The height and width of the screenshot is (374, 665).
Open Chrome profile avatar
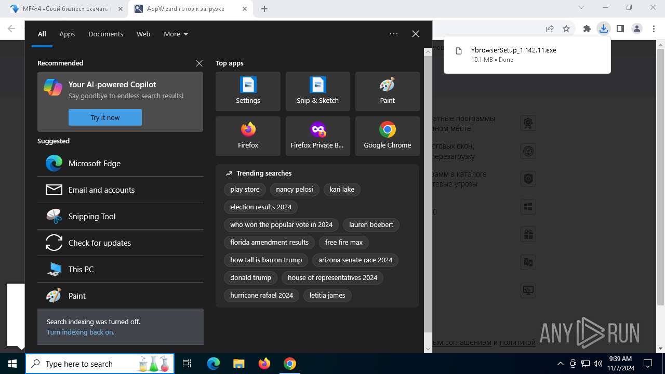point(637,29)
